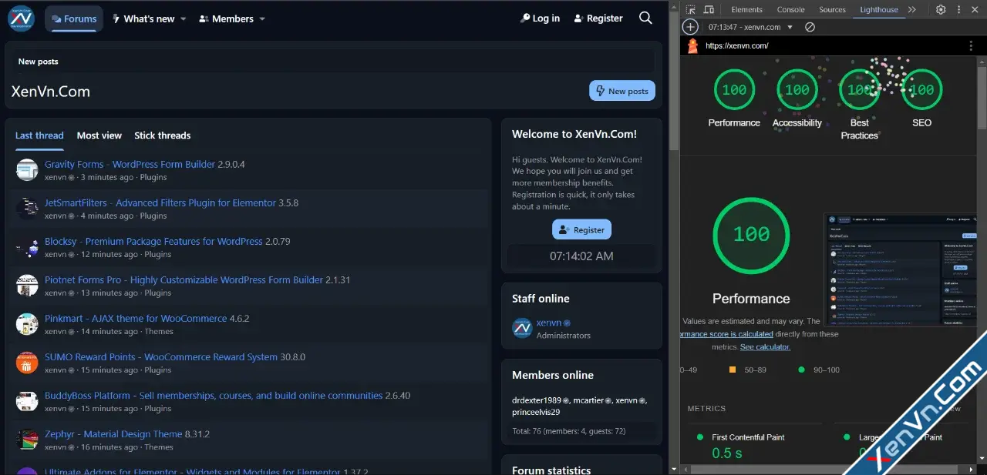This screenshot has height=475, width=987.
Task: Close the DevTools panel
Action: [x=975, y=9]
